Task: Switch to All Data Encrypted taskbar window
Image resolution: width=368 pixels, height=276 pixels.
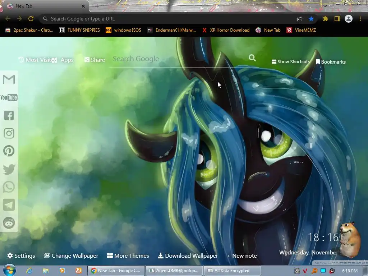Action: [233, 271]
